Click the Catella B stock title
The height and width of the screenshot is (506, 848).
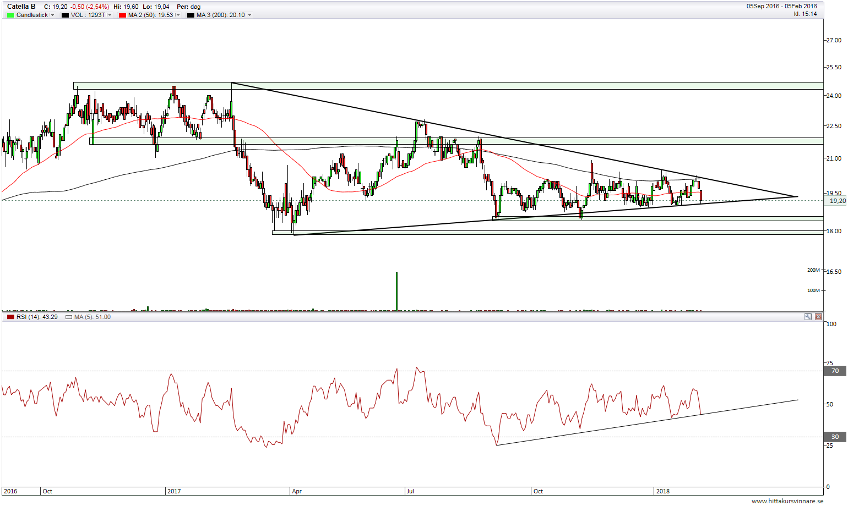pyautogui.click(x=21, y=7)
